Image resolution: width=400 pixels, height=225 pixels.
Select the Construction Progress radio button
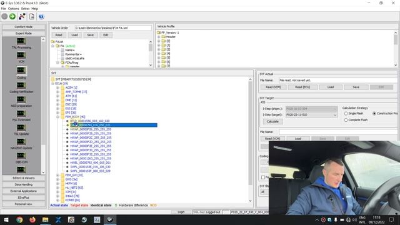[374, 114]
